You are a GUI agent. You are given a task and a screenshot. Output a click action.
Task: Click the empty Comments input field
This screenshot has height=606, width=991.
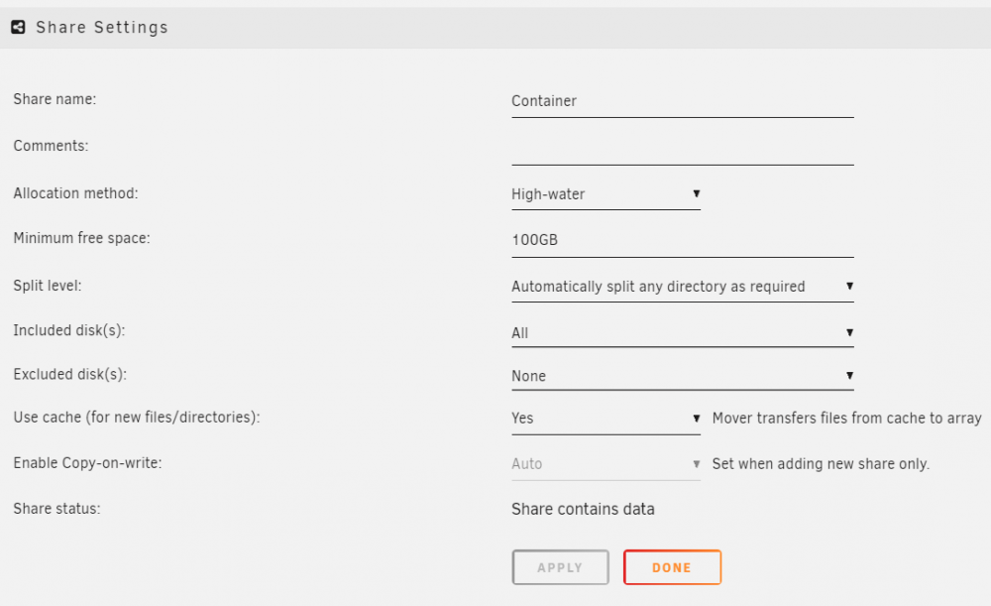pyautogui.click(x=683, y=150)
